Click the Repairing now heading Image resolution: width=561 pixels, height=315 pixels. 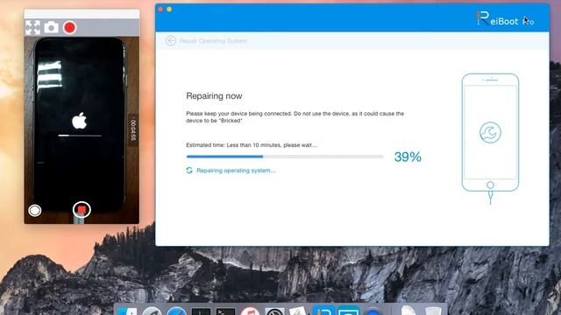tap(214, 95)
